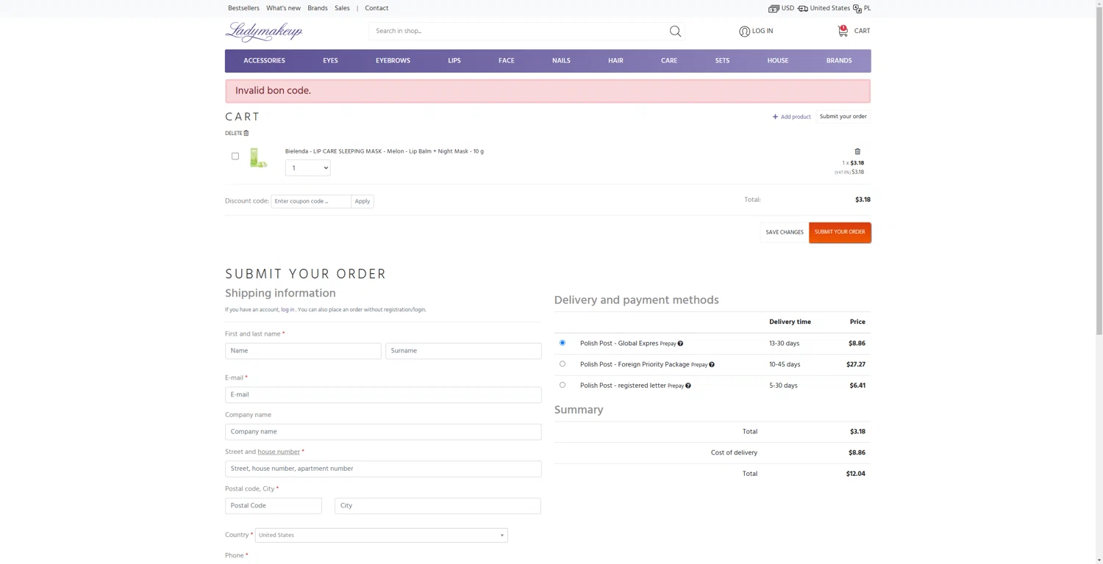Click Brands link in top bar

pos(318,8)
